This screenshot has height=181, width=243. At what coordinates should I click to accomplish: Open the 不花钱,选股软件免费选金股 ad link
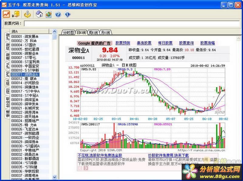[x=100, y=155]
